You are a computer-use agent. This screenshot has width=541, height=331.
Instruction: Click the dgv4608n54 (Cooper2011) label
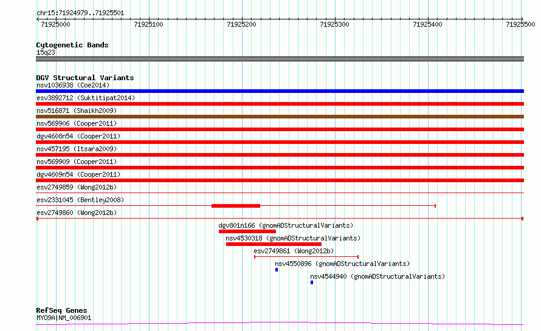pos(78,136)
